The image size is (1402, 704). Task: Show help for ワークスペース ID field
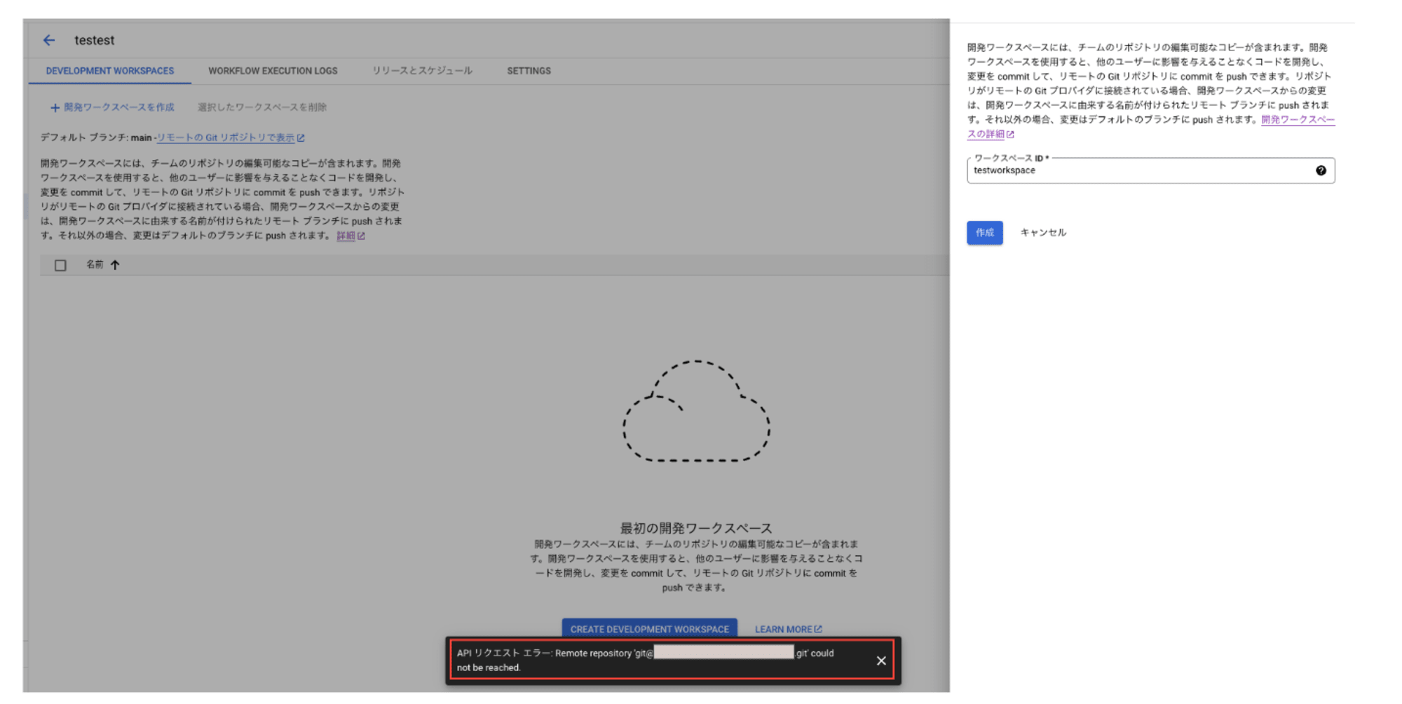(x=1321, y=170)
